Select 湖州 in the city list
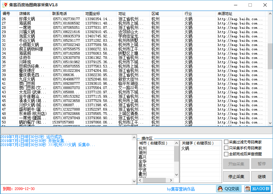Screen dimensions: 273x194 [x=143, y=153]
